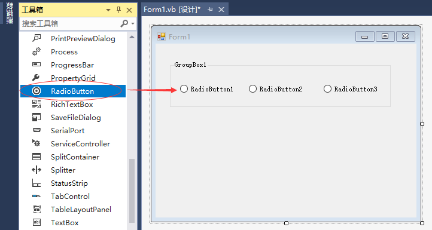This screenshot has height=230, width=432.
Task: Click the SplitContainer icon
Action: [36, 157]
